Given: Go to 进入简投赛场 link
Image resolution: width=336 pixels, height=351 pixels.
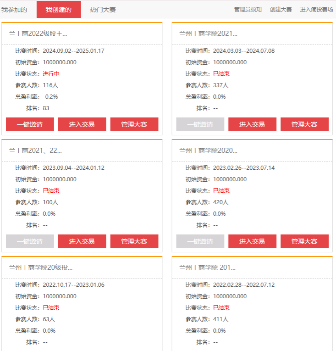Looking at the screenshot, I should 316,10.
